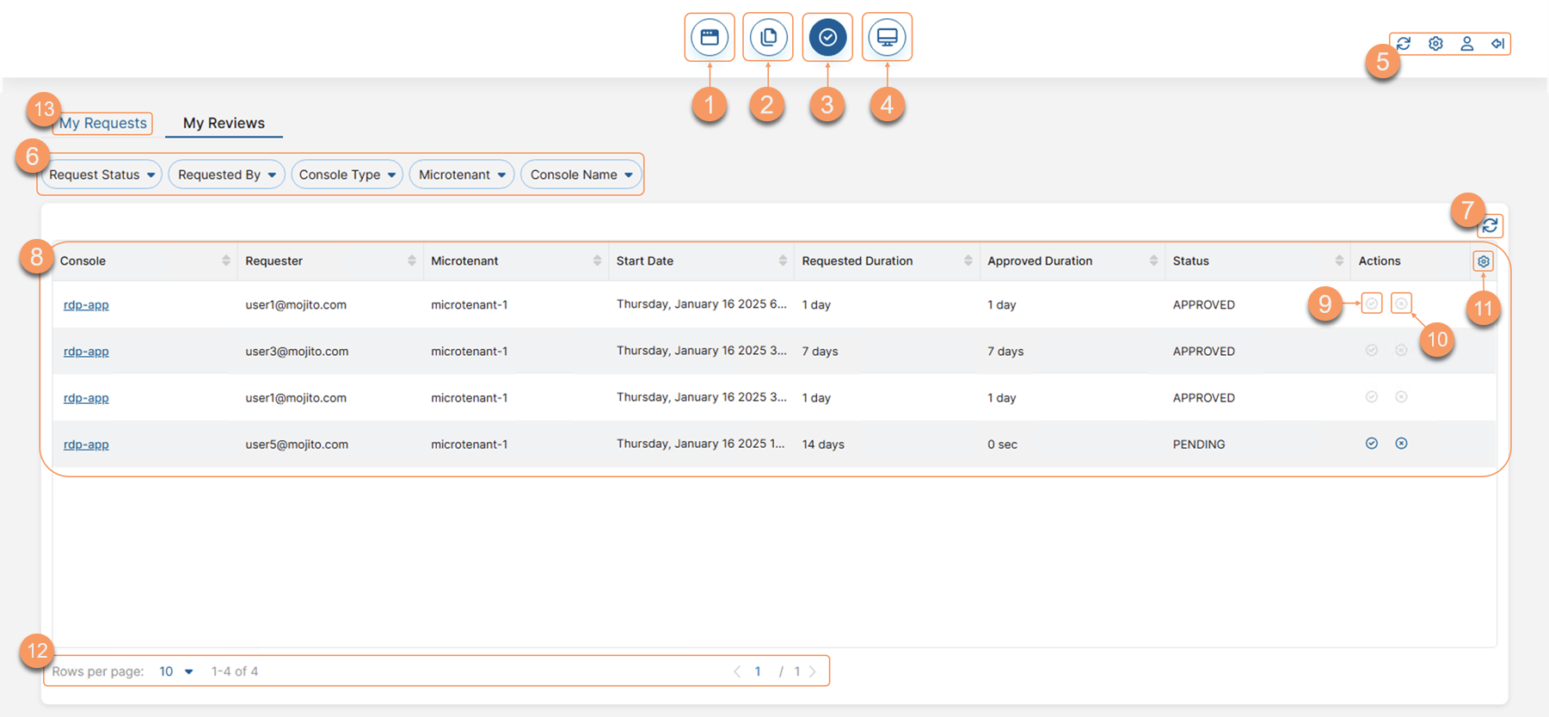Click the user3@mojito.com requester cell
Screen dimensions: 1549x717
pos(297,351)
